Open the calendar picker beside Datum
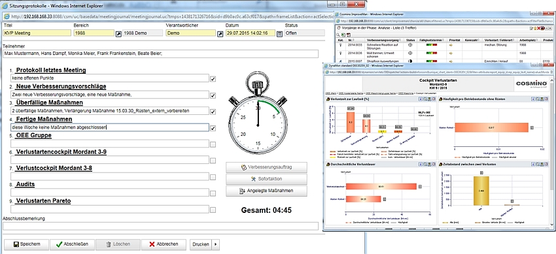The height and width of the screenshot is (254, 556). point(279,33)
